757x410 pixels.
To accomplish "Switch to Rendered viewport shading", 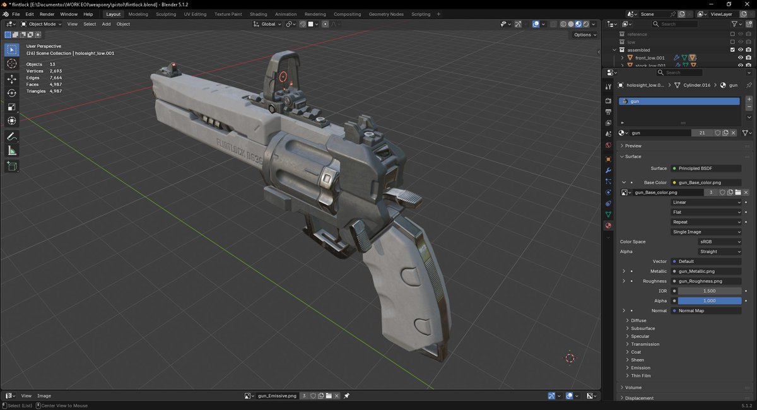I will 585,24.
